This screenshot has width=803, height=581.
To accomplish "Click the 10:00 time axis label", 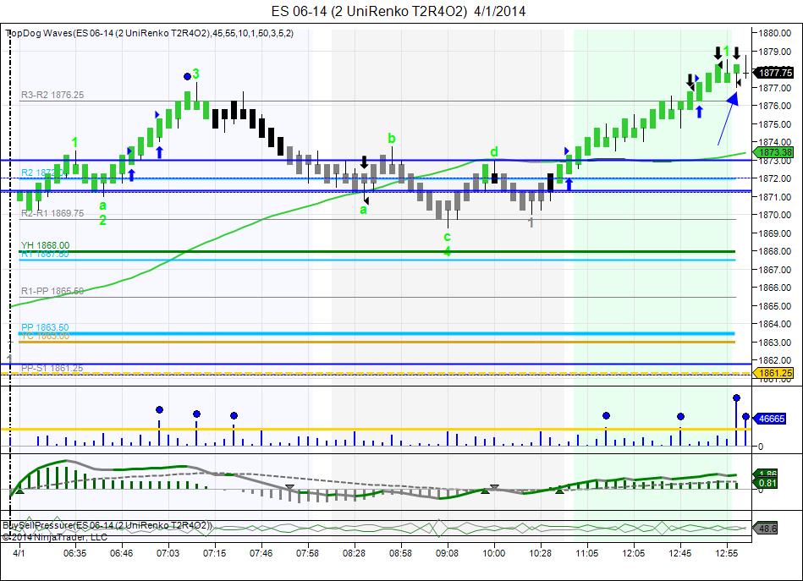I will [493, 553].
